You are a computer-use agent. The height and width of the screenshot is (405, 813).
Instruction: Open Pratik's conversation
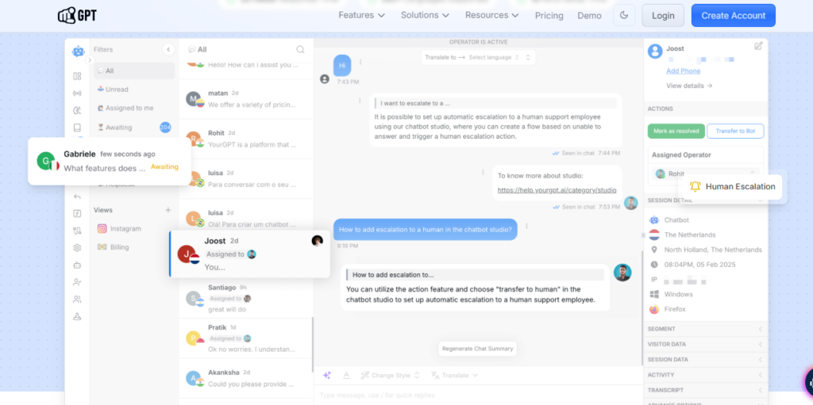(x=246, y=338)
